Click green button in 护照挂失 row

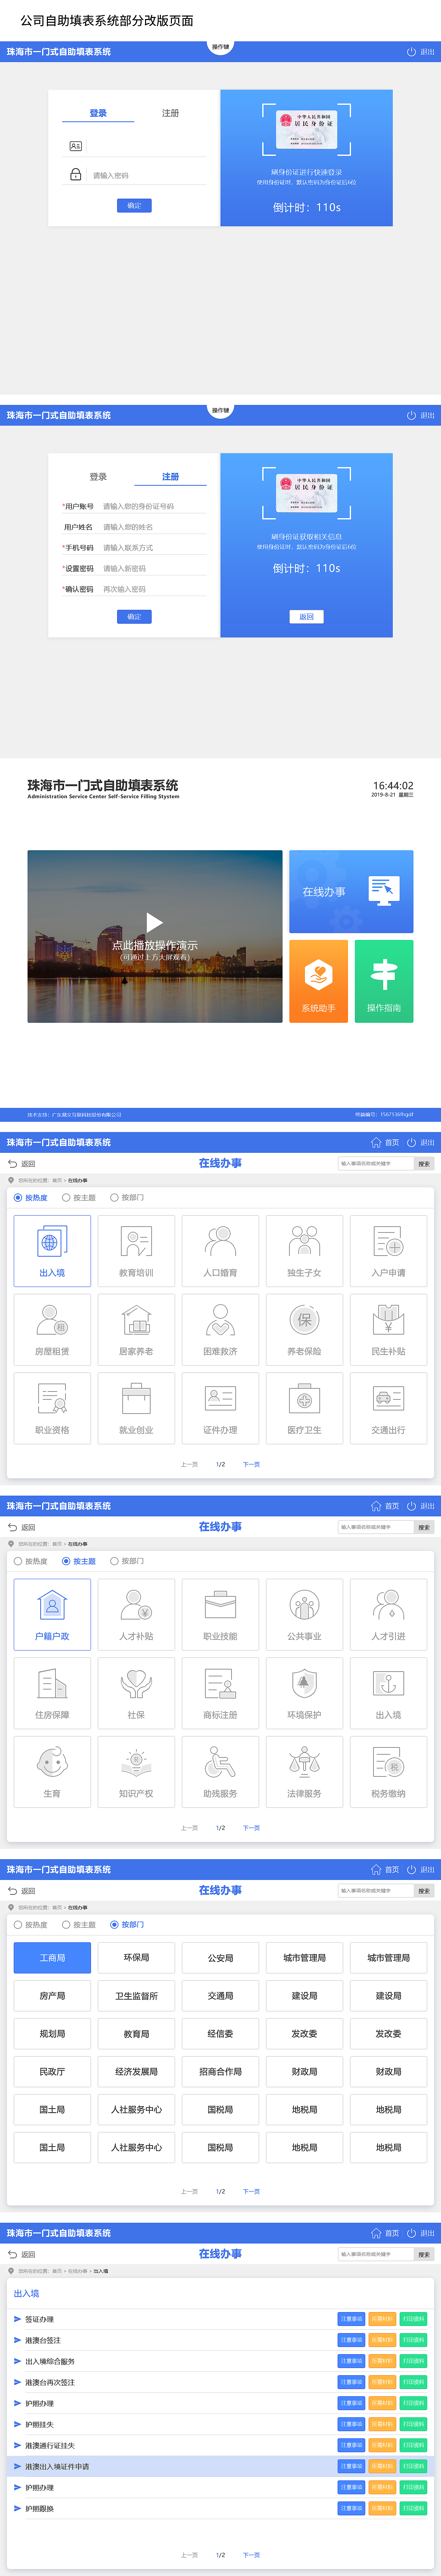pos(413,2424)
